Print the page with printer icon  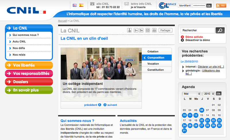pos(154,30)
